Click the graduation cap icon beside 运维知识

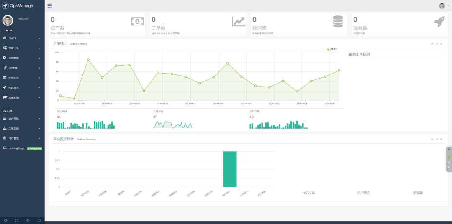(x=5, y=97)
